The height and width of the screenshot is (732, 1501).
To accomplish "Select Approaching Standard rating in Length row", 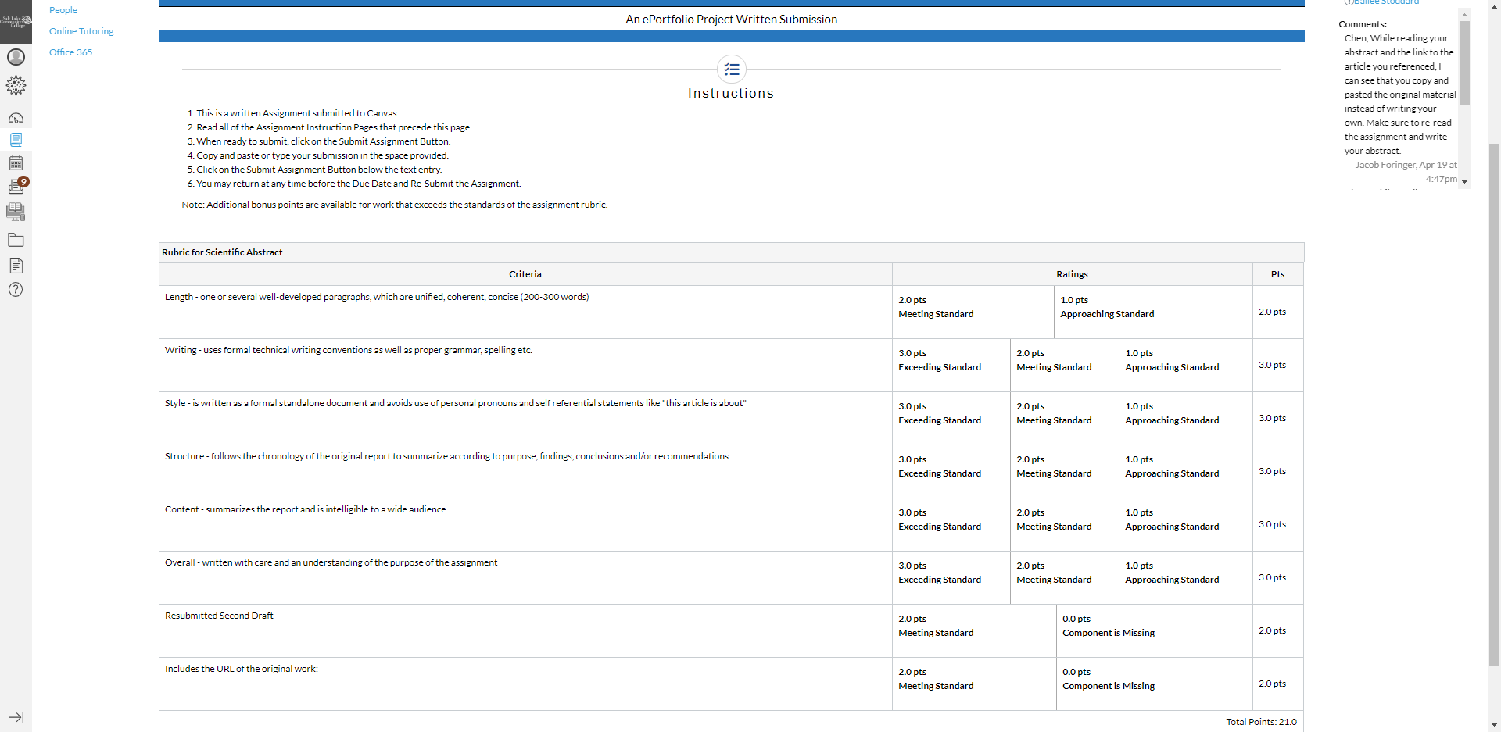I will [1152, 312].
